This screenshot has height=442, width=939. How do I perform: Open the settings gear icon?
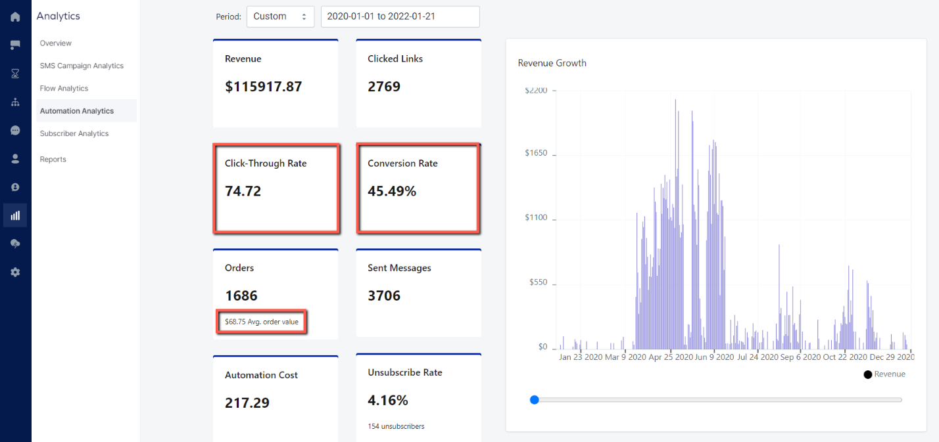[x=15, y=272]
